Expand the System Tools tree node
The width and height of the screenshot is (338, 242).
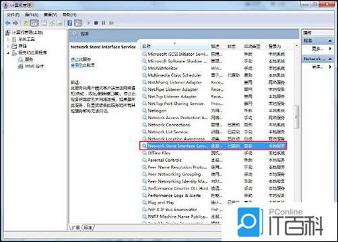point(9,40)
